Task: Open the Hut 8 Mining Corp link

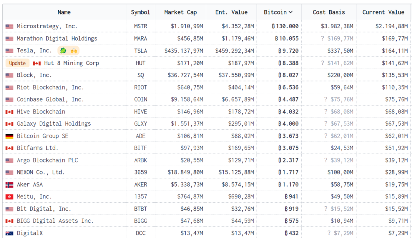Action: point(72,63)
